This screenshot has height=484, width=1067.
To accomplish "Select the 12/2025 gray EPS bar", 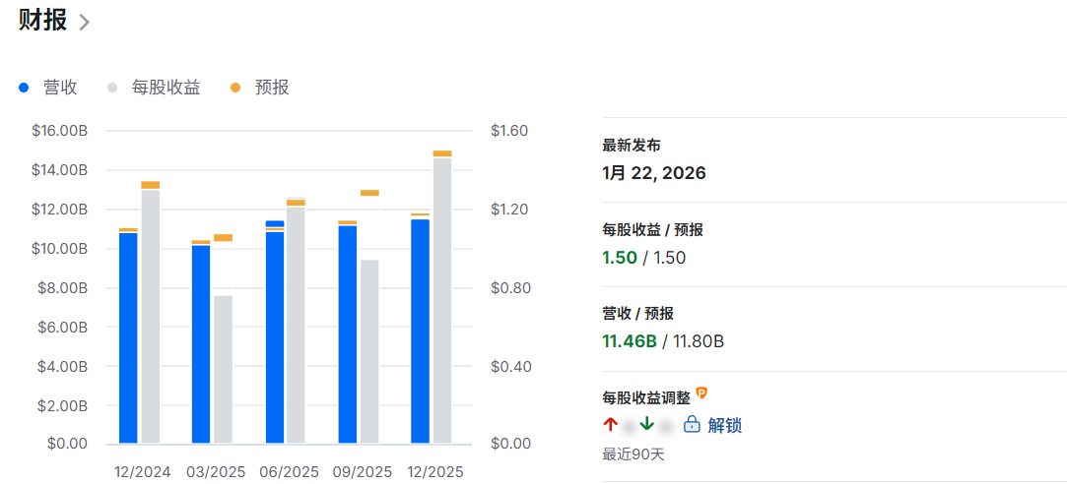I will pyautogui.click(x=442, y=300).
